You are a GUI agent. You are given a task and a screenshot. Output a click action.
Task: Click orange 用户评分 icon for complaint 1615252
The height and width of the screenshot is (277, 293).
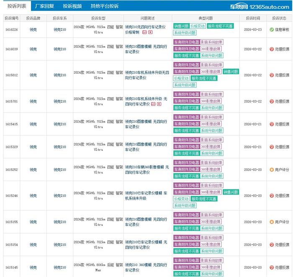[x=272, y=170]
